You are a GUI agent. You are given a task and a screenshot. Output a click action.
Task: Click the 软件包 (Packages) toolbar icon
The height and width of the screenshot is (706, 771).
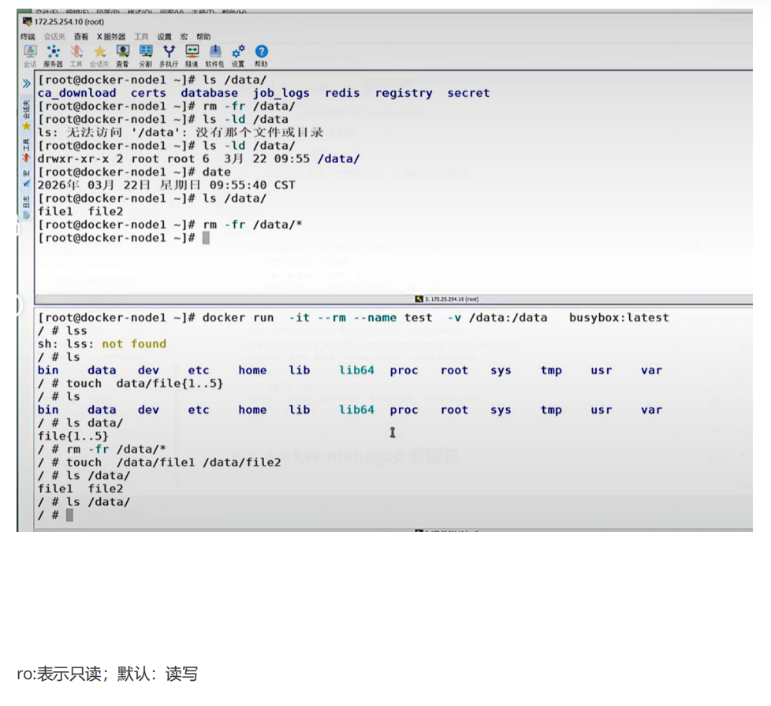(x=215, y=55)
